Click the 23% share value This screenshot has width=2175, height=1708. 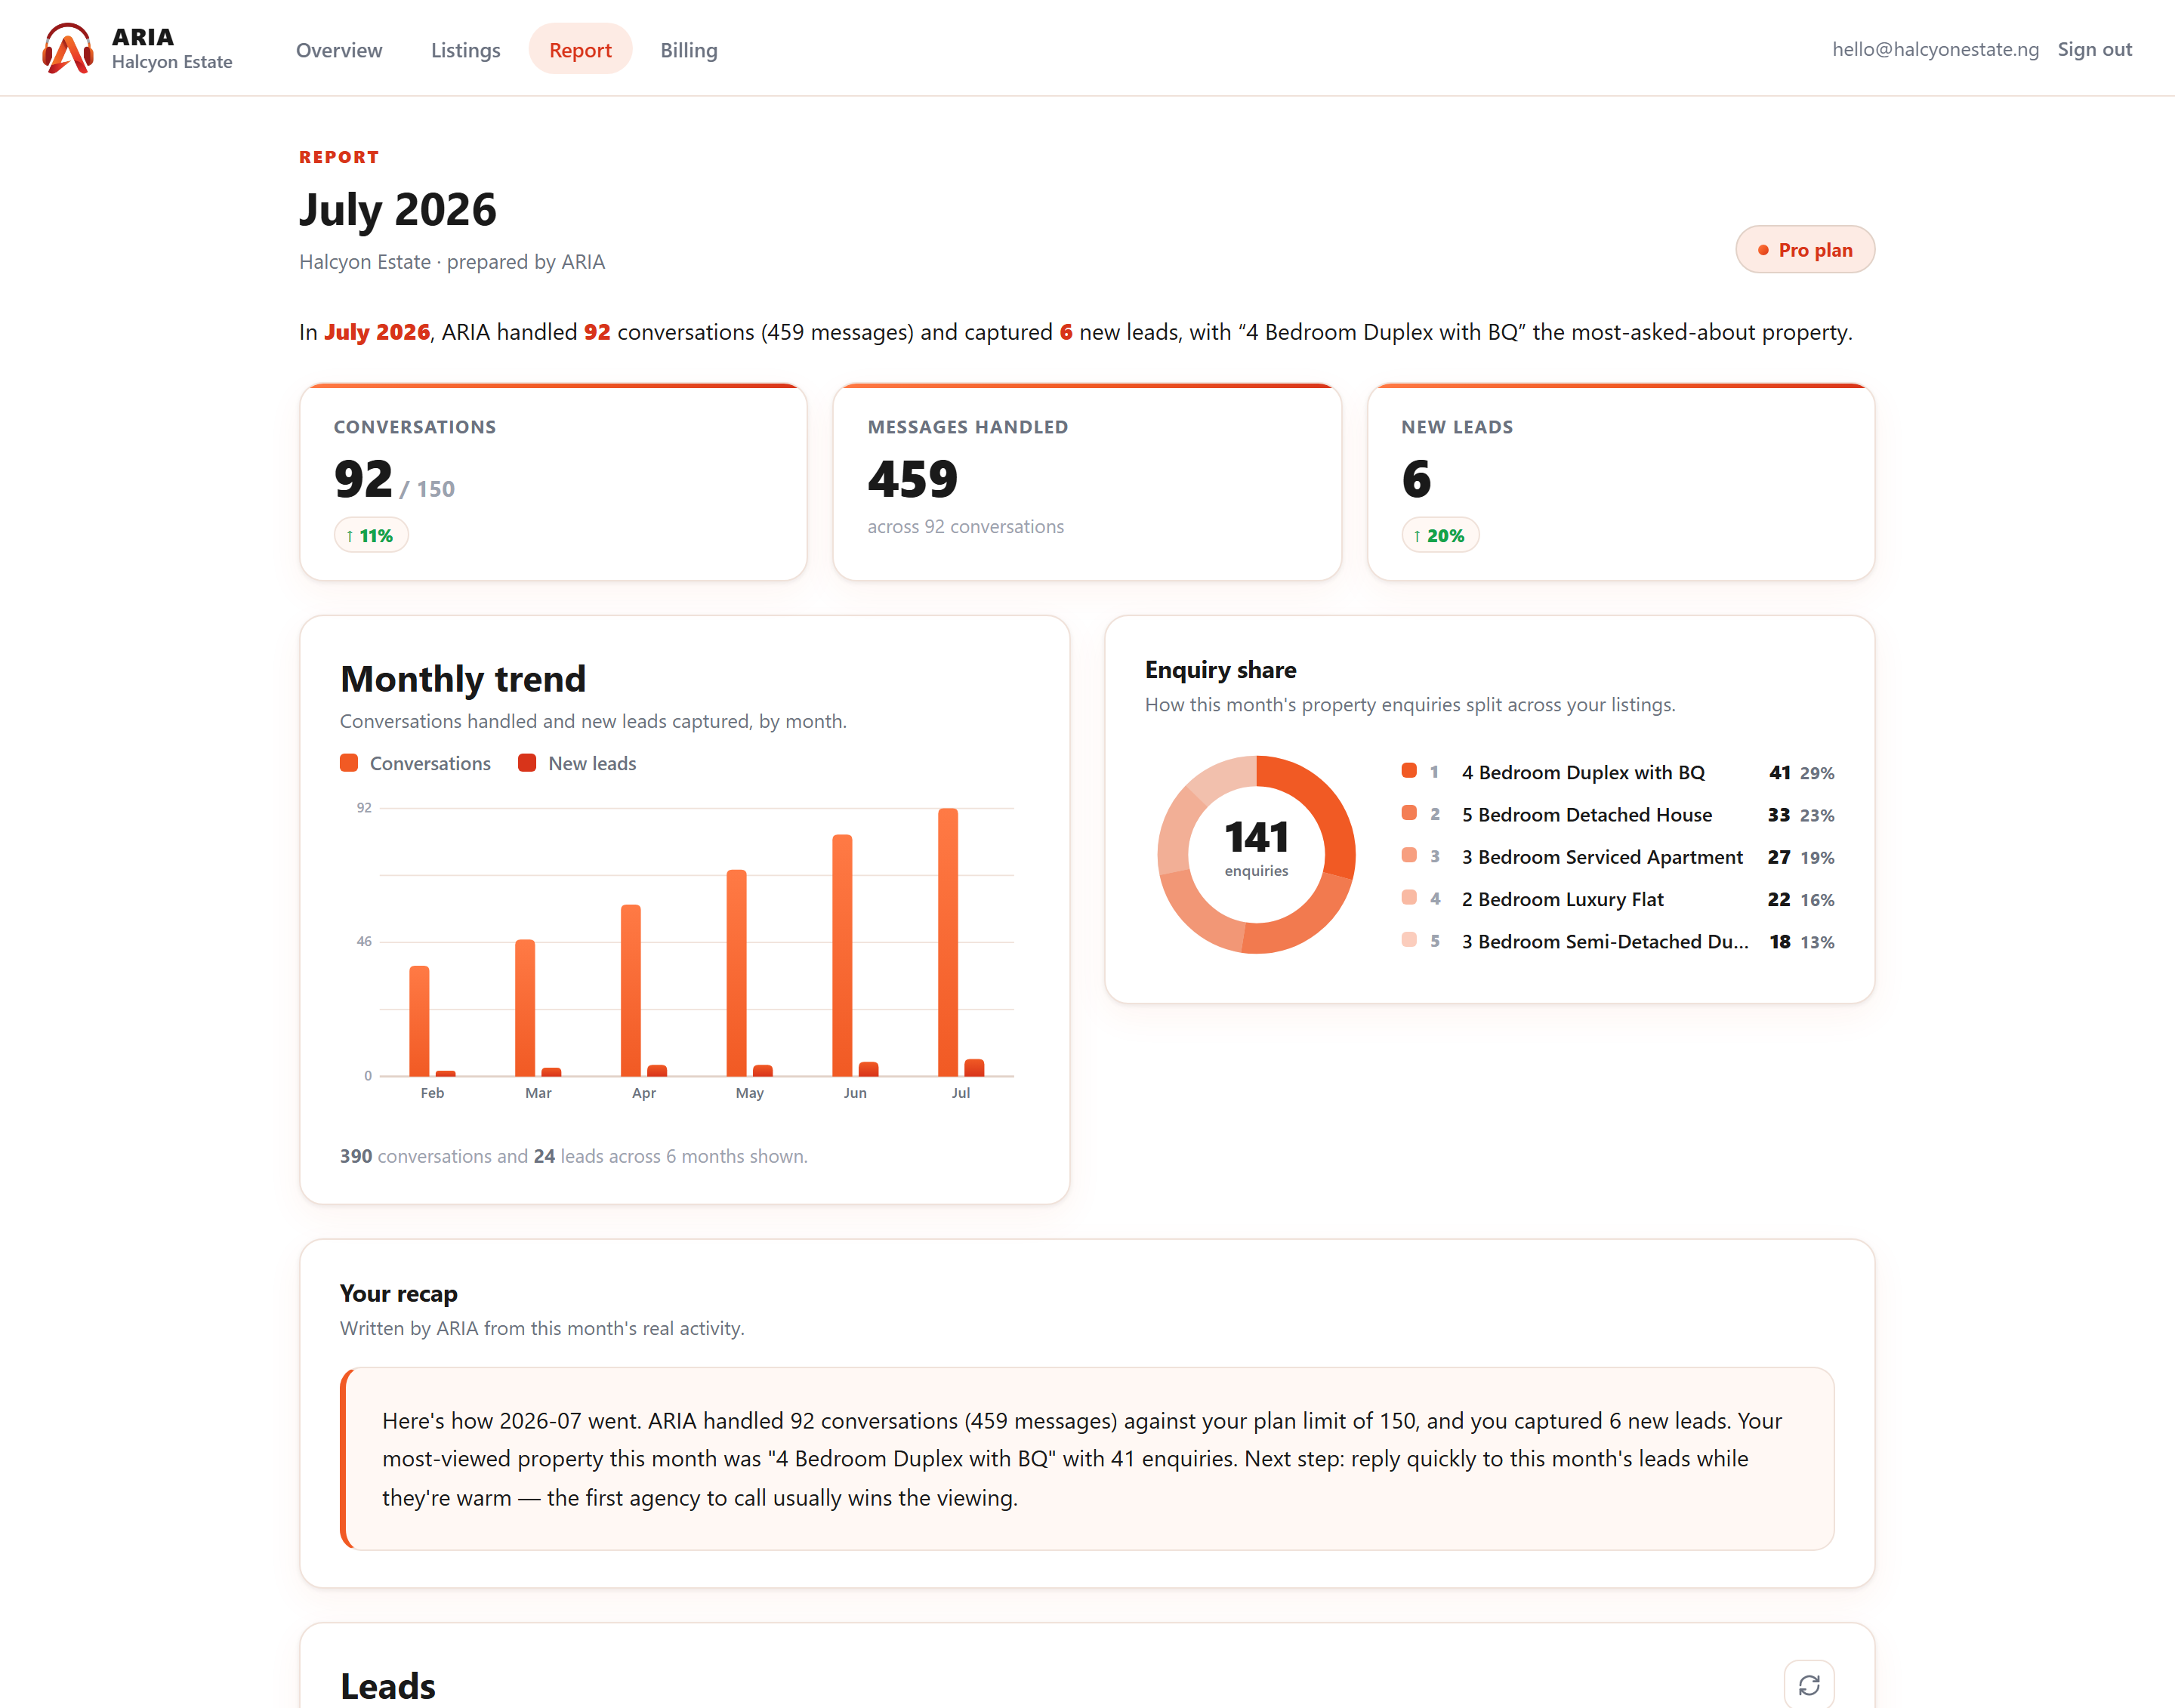1817,815
